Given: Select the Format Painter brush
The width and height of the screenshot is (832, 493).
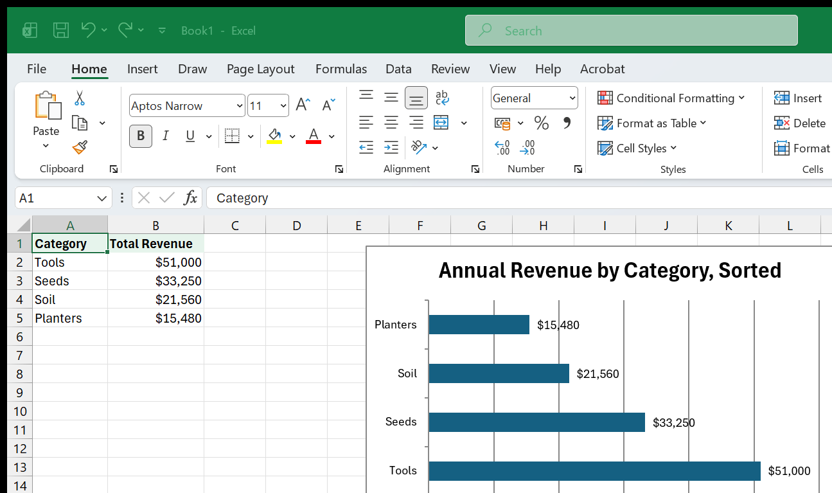Looking at the screenshot, I should tap(80, 148).
